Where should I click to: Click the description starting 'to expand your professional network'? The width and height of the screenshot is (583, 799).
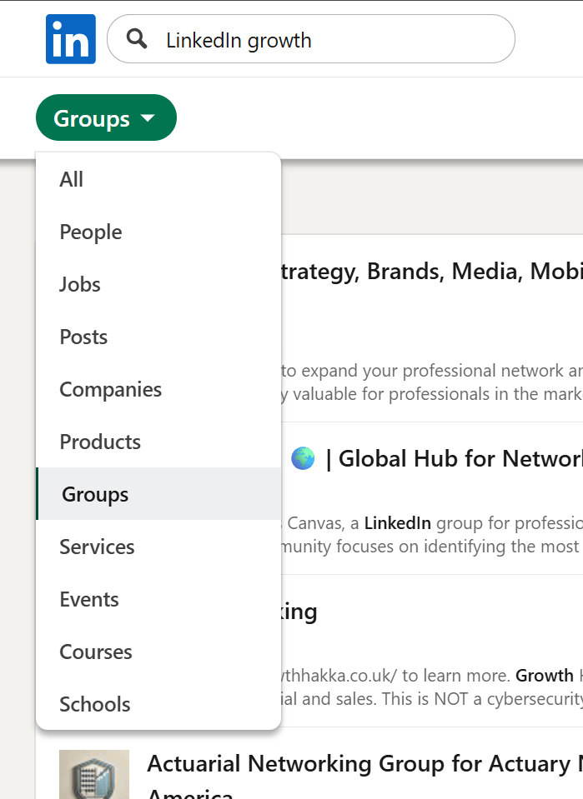[432, 382]
